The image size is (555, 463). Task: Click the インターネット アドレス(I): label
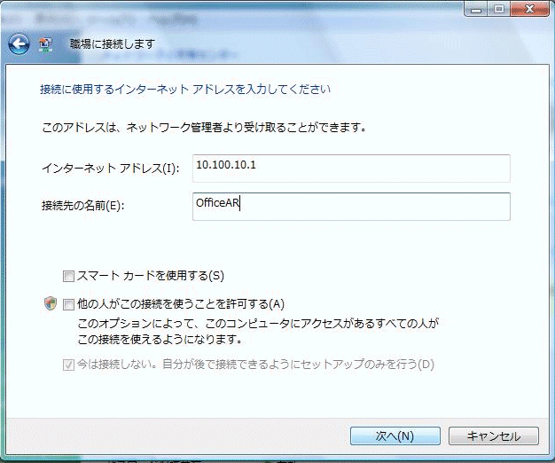(x=111, y=169)
